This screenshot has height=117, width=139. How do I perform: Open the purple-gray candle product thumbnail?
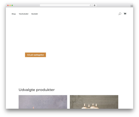[43, 102]
